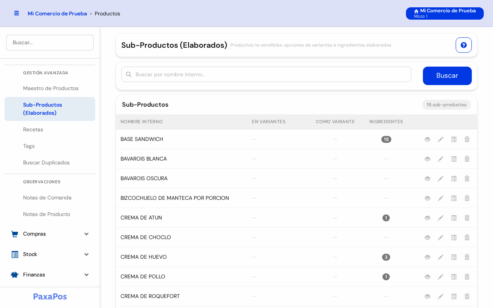493x308 pixels.
Task: Edit CREMA DE CHOCLO with the pencil icon
Action: [x=441, y=238]
